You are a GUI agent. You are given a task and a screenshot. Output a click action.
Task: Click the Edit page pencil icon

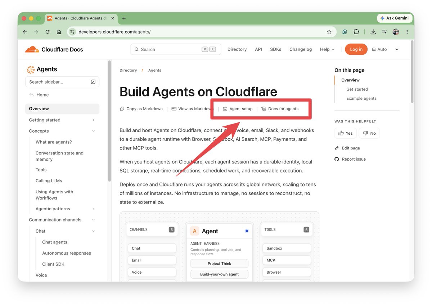[337, 148]
